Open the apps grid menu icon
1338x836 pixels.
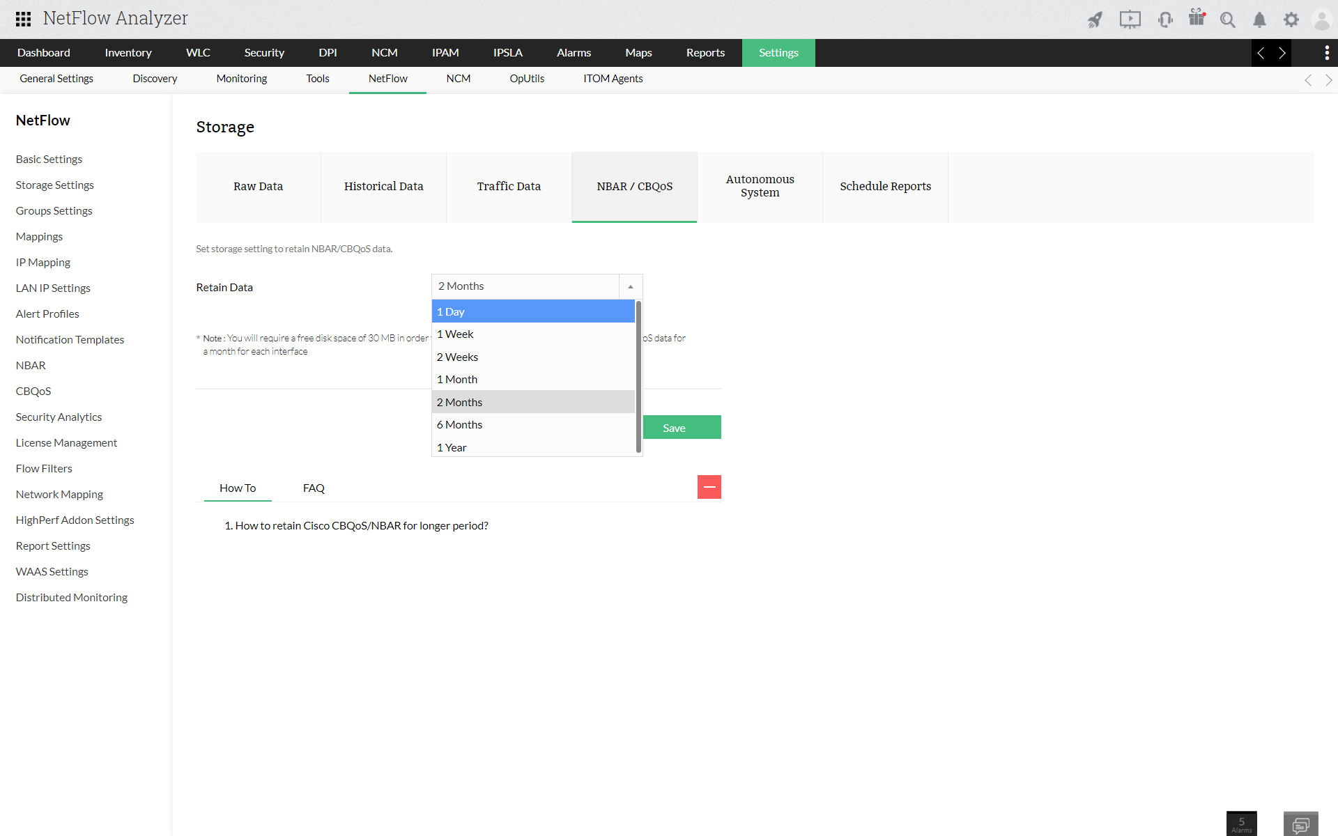pyautogui.click(x=22, y=19)
